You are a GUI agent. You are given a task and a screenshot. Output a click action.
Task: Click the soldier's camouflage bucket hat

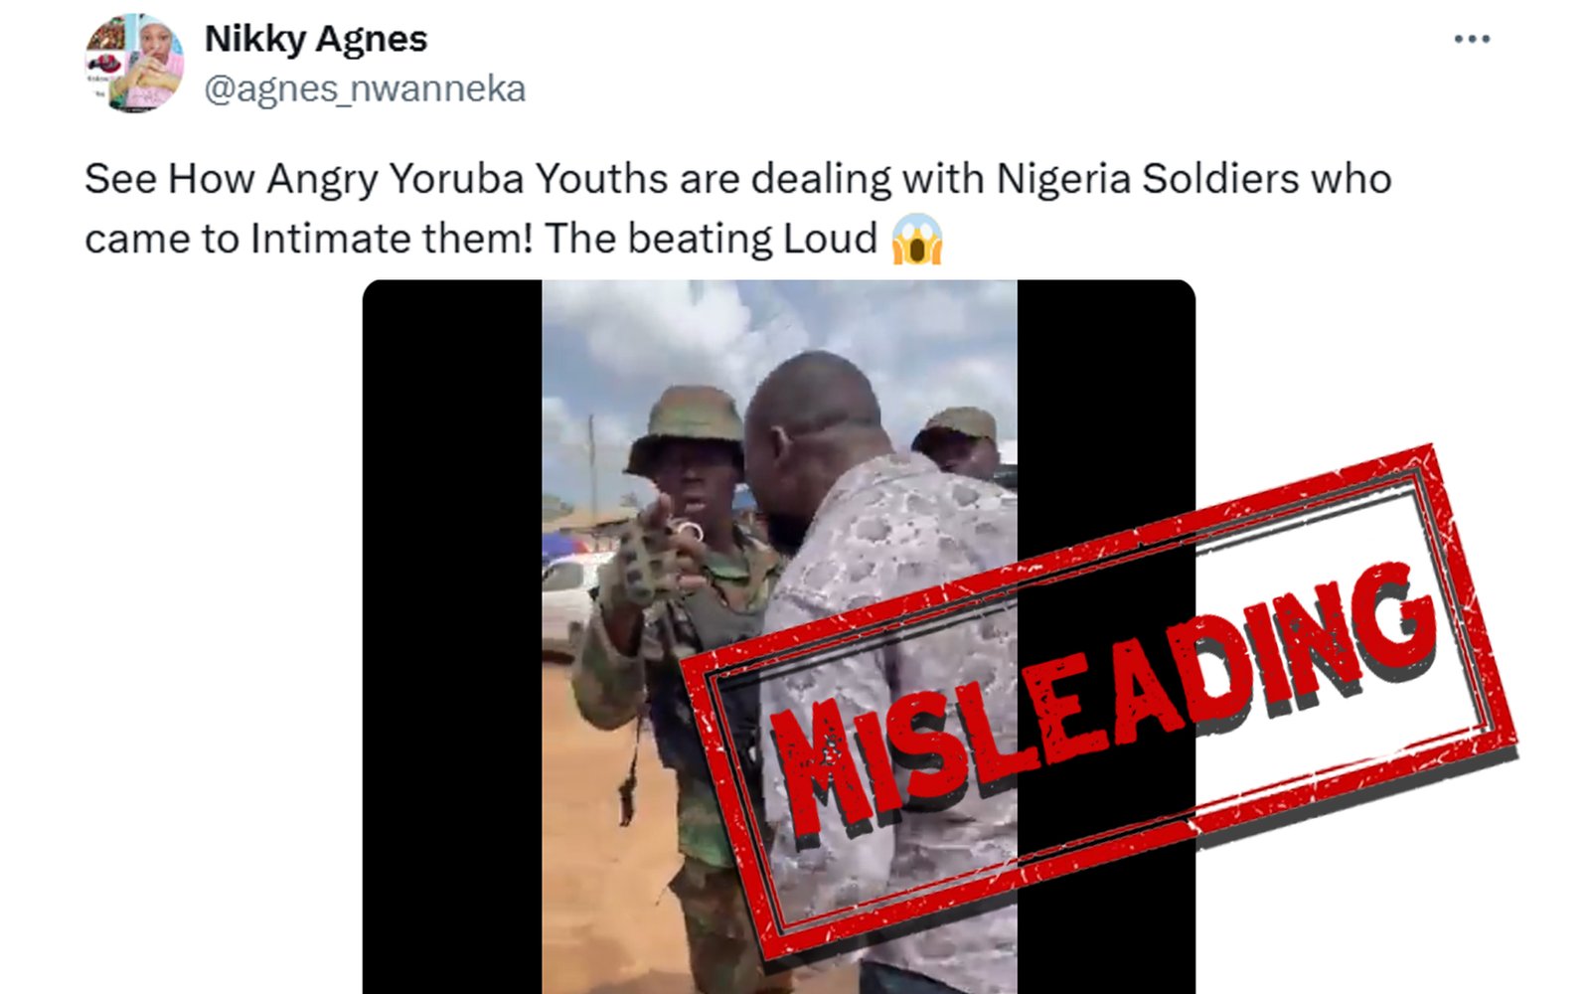pos(687,428)
